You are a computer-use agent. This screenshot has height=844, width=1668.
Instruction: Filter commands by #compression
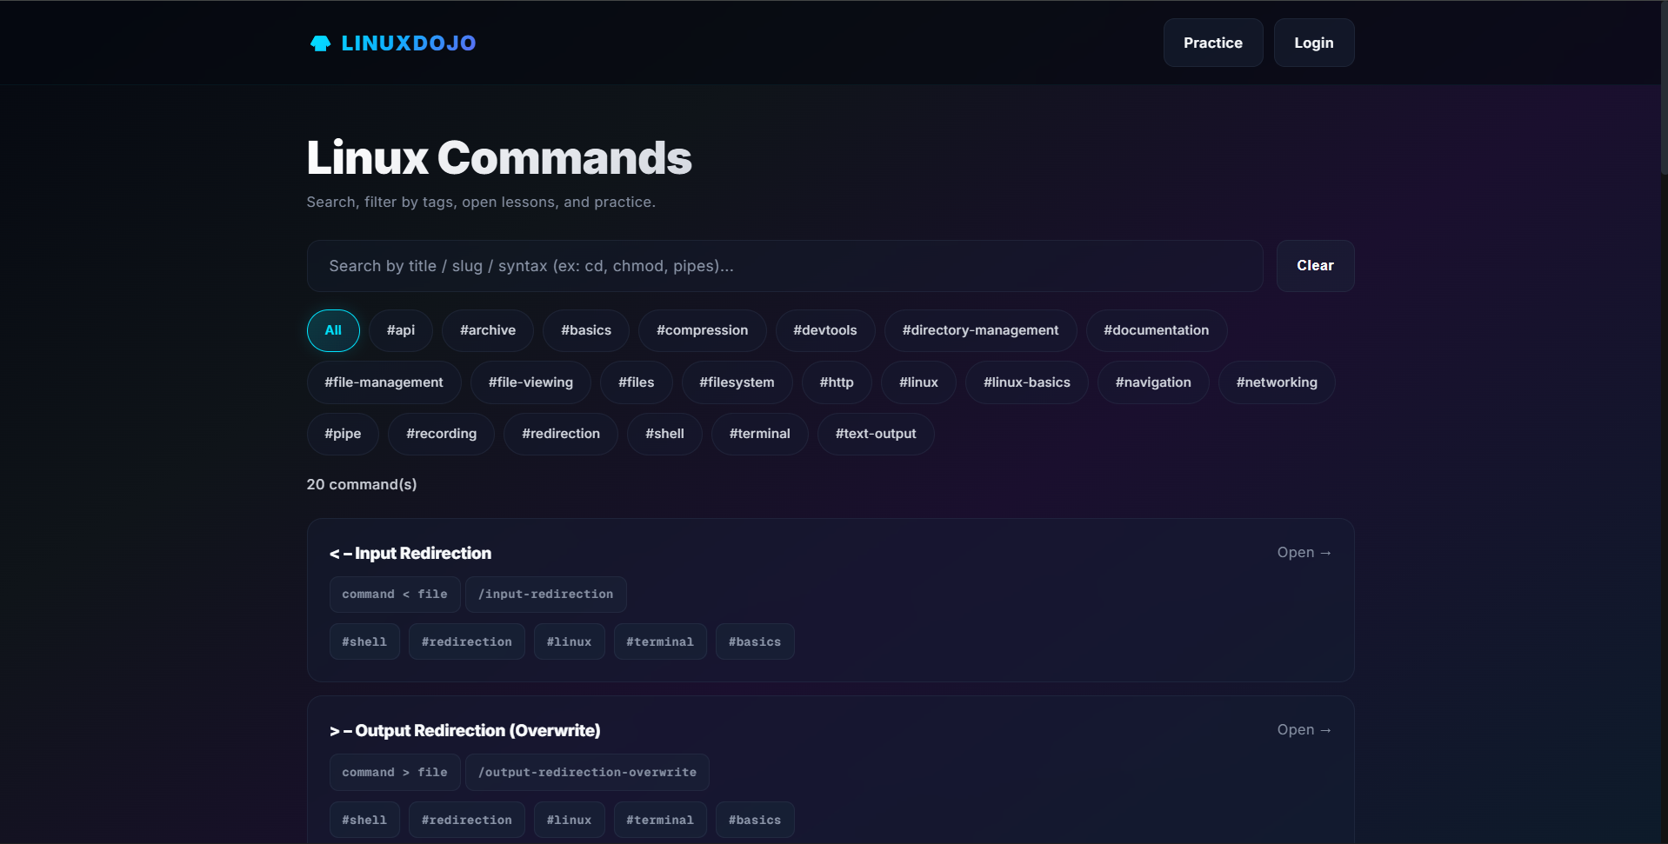701,330
